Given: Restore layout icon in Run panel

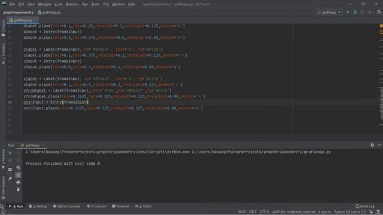Looking at the screenshot, I should 10,169.
